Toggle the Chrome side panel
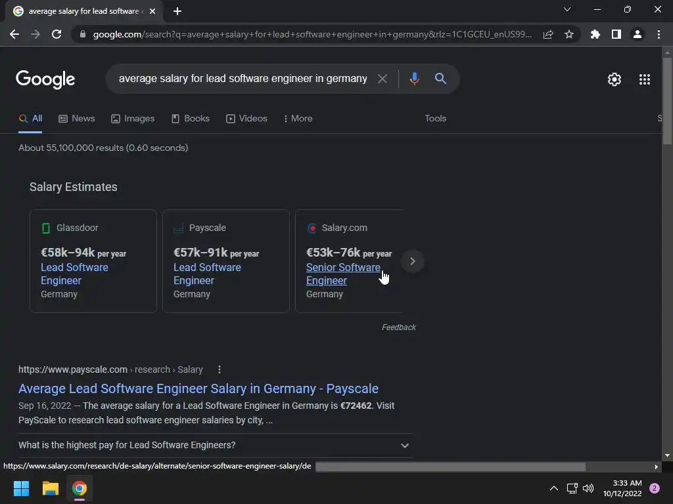673x504 pixels. [x=616, y=34]
